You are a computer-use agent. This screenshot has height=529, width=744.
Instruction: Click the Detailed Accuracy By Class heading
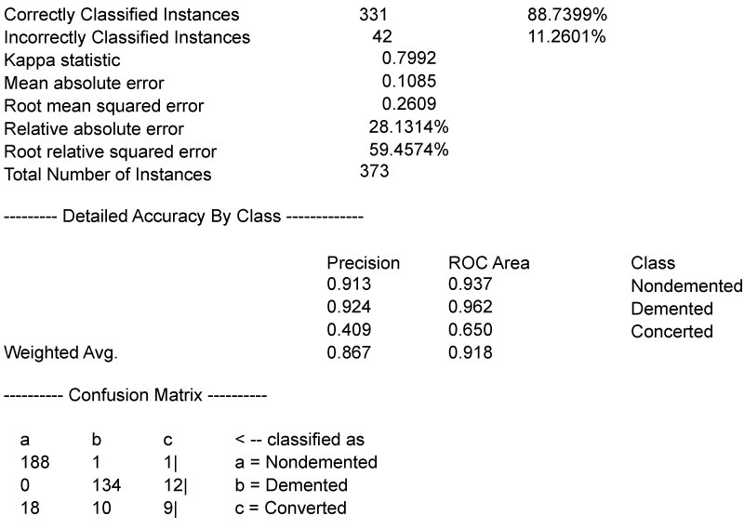(x=183, y=217)
